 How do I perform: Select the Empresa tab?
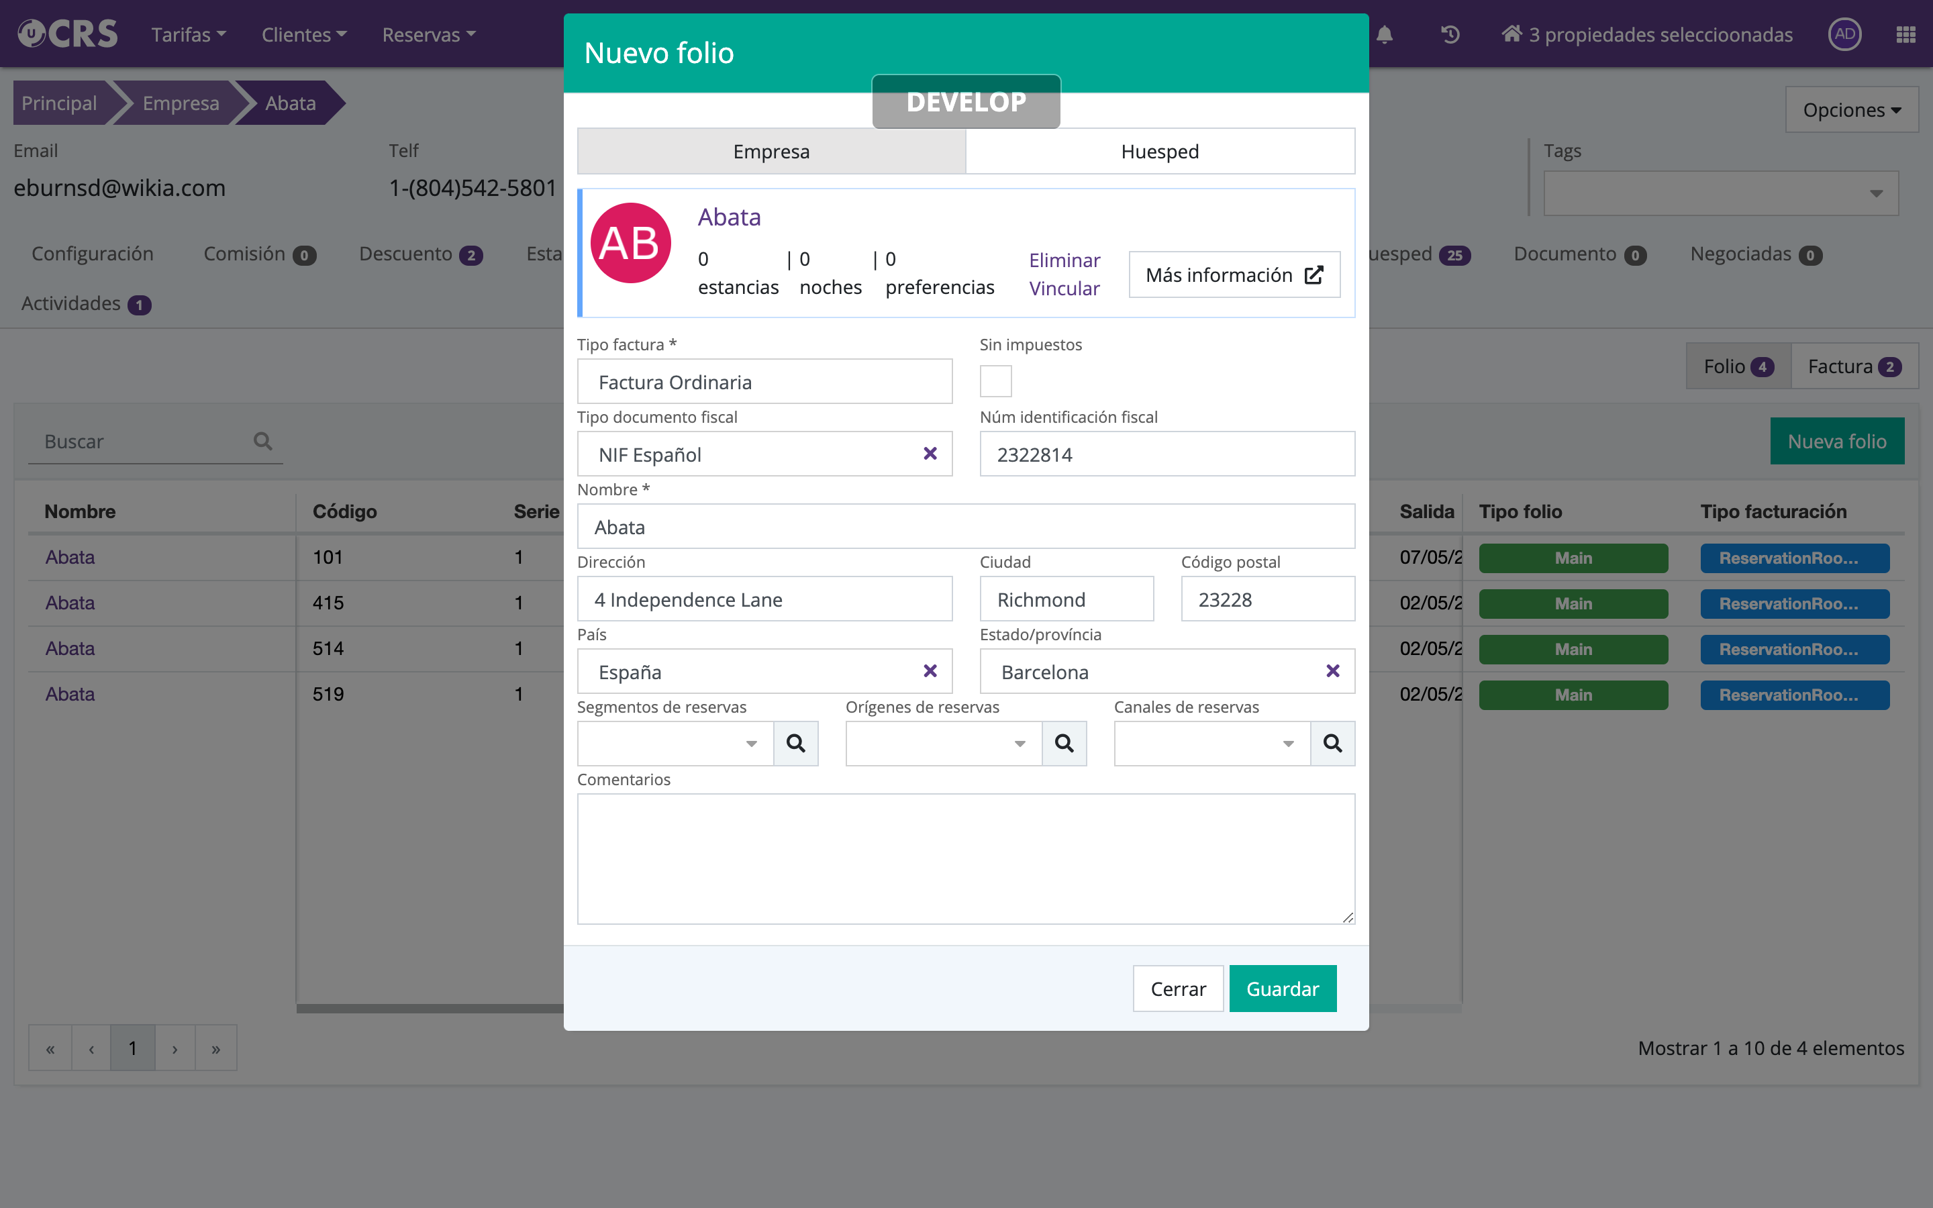[x=771, y=151]
